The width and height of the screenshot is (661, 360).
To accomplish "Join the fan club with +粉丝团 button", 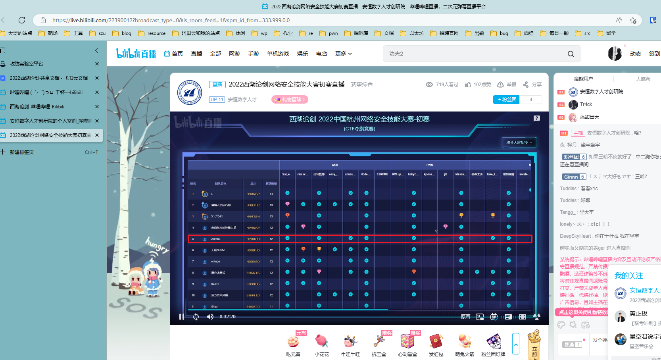I will pyautogui.click(x=507, y=100).
